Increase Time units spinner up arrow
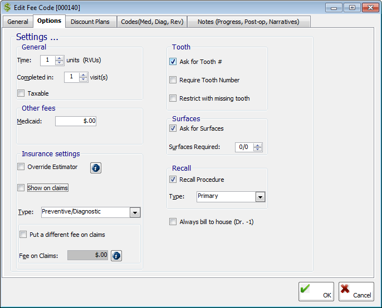 [x=60, y=58]
